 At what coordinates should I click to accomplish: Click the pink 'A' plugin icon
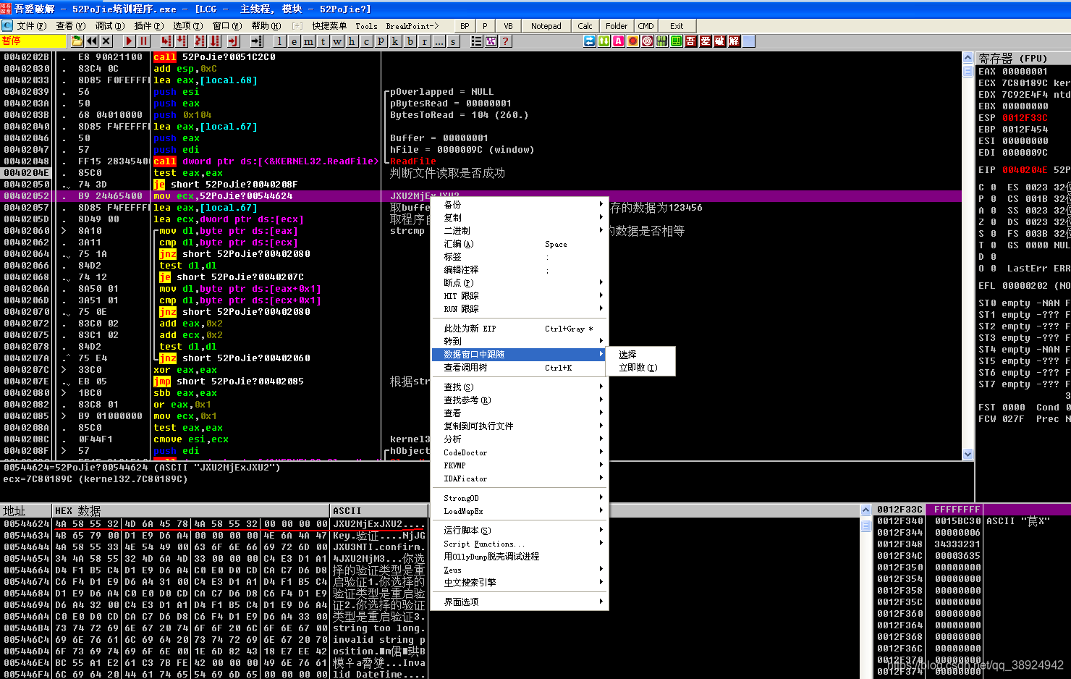[x=619, y=41]
